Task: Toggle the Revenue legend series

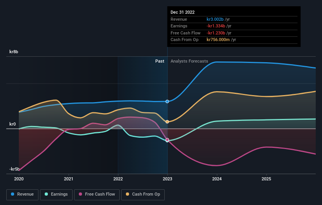Action: pos(22,194)
